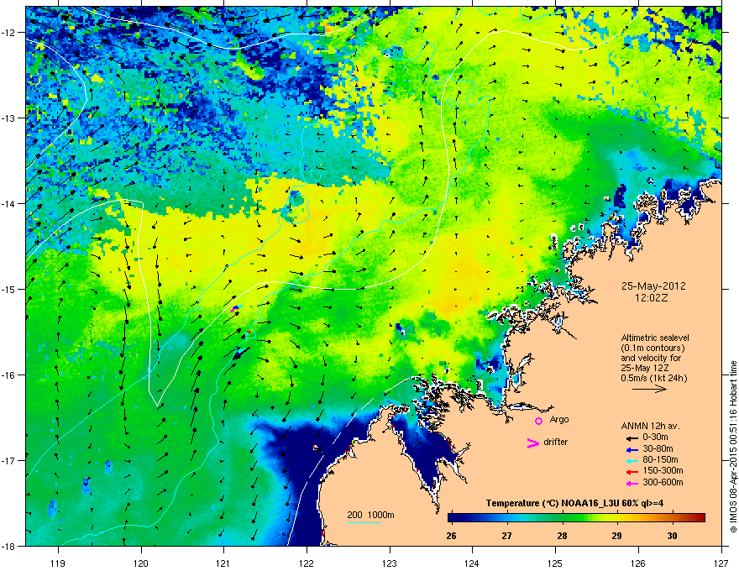Click the longitude axis label 123
The image size is (739, 571).
[x=390, y=563]
